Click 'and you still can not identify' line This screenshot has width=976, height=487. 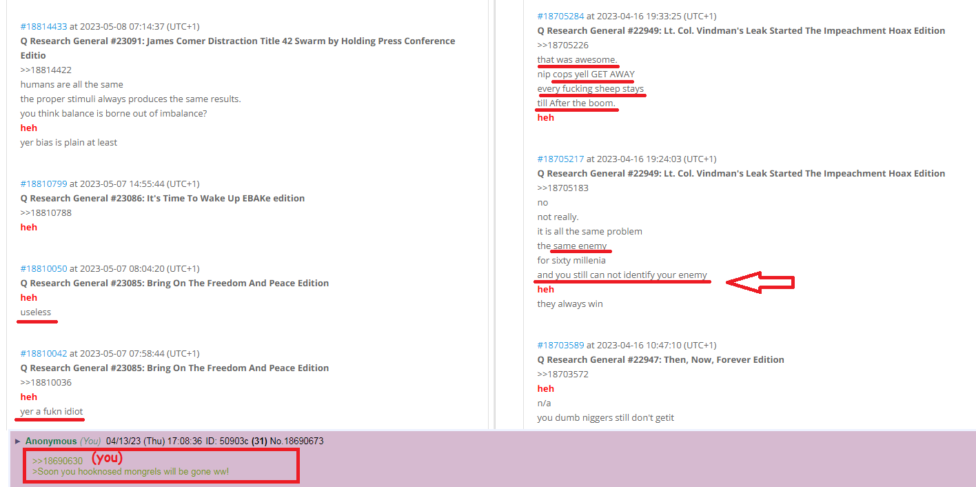[622, 275]
